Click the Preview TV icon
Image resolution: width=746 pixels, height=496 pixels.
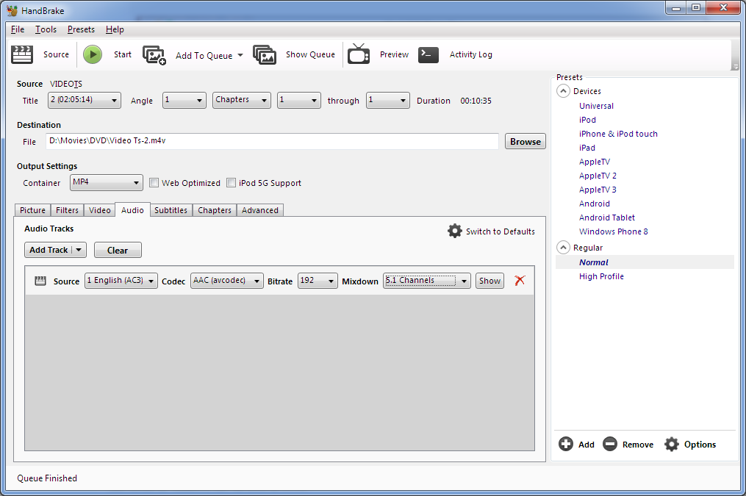359,54
